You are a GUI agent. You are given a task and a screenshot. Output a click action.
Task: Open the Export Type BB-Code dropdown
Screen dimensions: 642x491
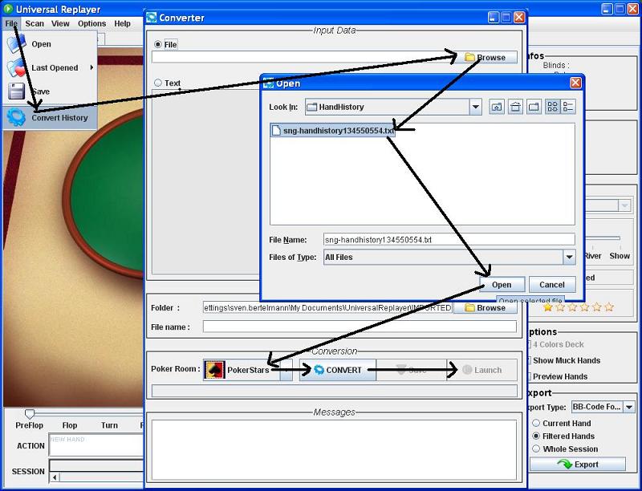click(x=629, y=407)
